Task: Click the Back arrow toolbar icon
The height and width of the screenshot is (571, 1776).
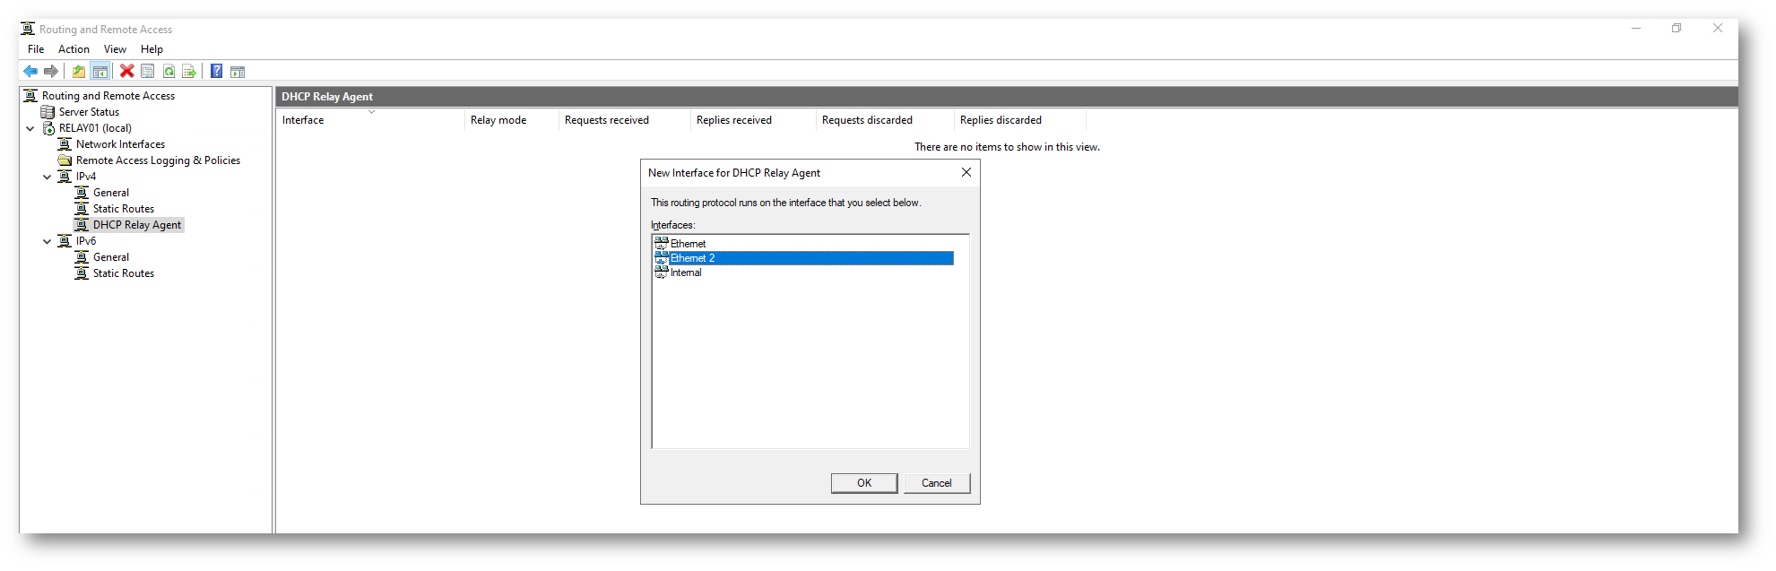Action: [30, 72]
